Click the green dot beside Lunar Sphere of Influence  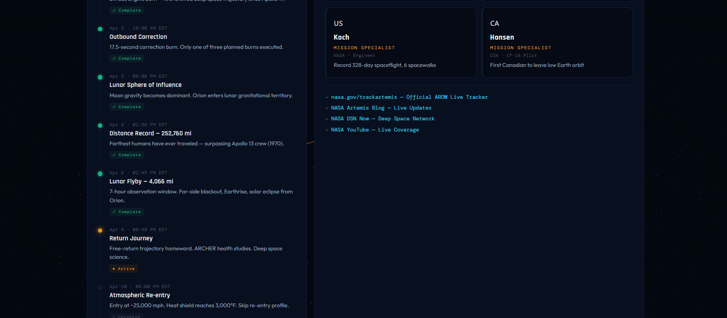coord(100,77)
